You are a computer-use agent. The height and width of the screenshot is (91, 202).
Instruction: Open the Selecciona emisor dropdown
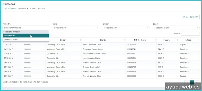(126, 28)
